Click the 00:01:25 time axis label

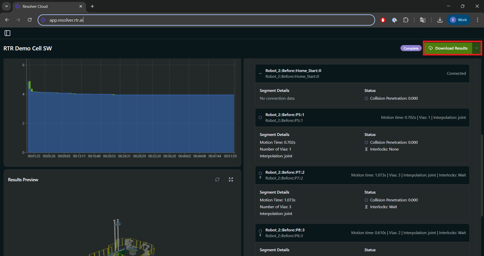coord(34,156)
